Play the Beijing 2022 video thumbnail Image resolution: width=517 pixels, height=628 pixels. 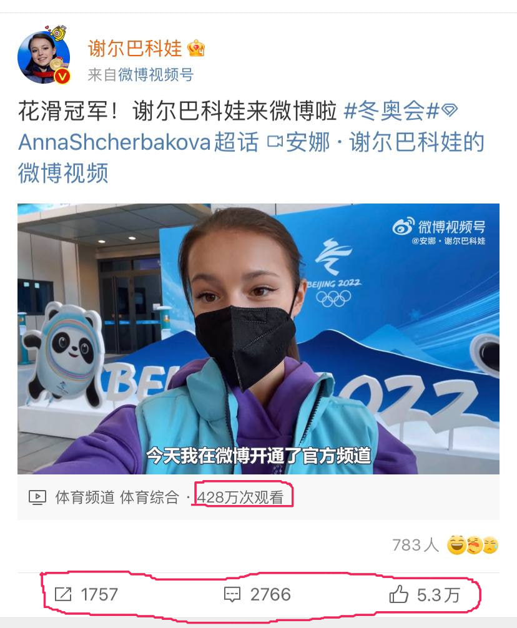tap(258, 339)
